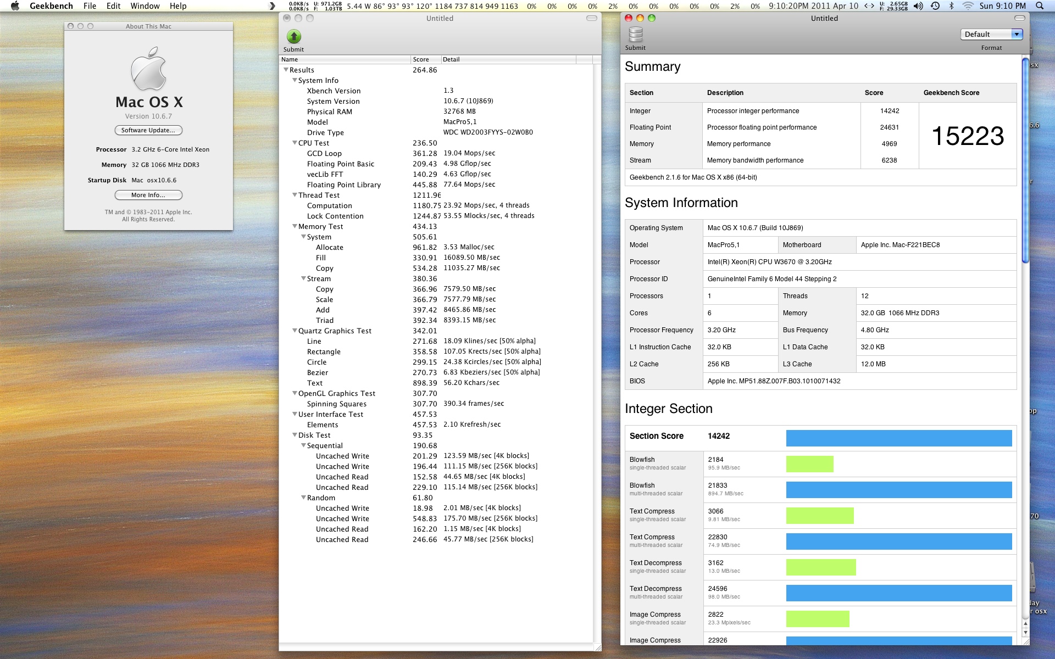This screenshot has width=1055, height=659.
Task: Click the More Info button
Action: point(148,195)
